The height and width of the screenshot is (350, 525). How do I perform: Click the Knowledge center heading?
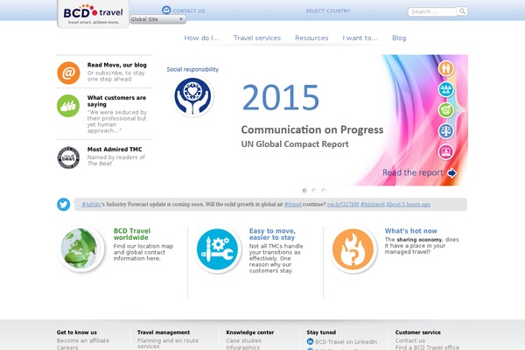tap(250, 332)
